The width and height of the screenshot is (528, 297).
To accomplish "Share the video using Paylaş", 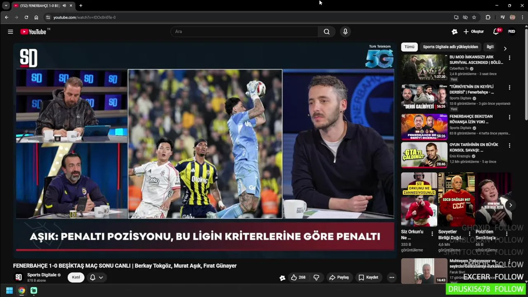I will point(339,278).
